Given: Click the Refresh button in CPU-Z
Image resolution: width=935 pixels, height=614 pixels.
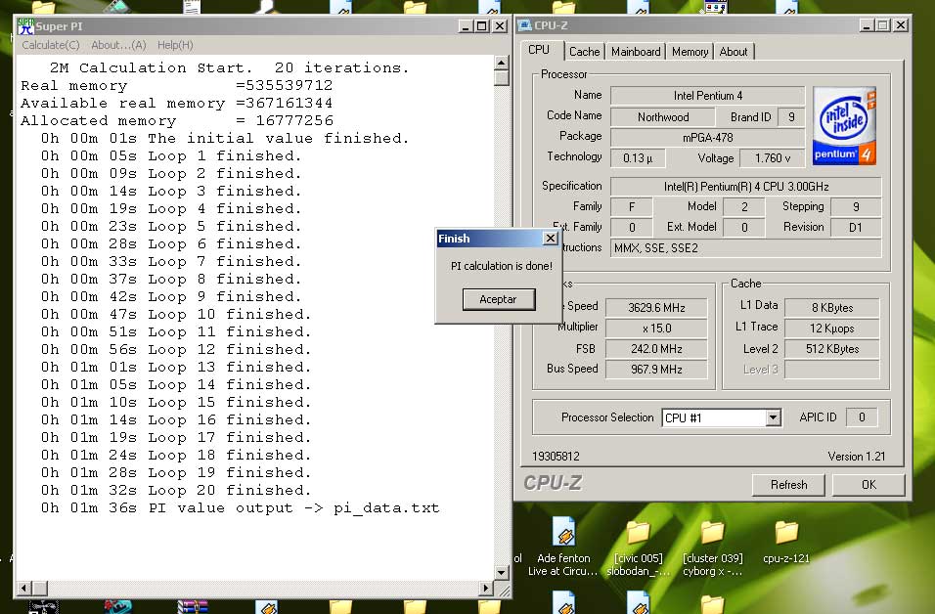Looking at the screenshot, I should [x=788, y=484].
